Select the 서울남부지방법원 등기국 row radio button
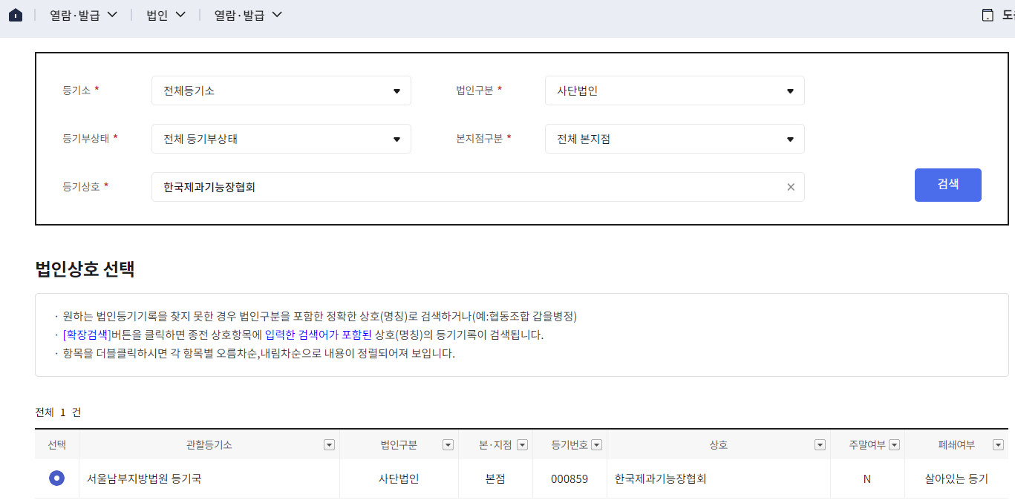The width and height of the screenshot is (1015, 500). tap(56, 478)
